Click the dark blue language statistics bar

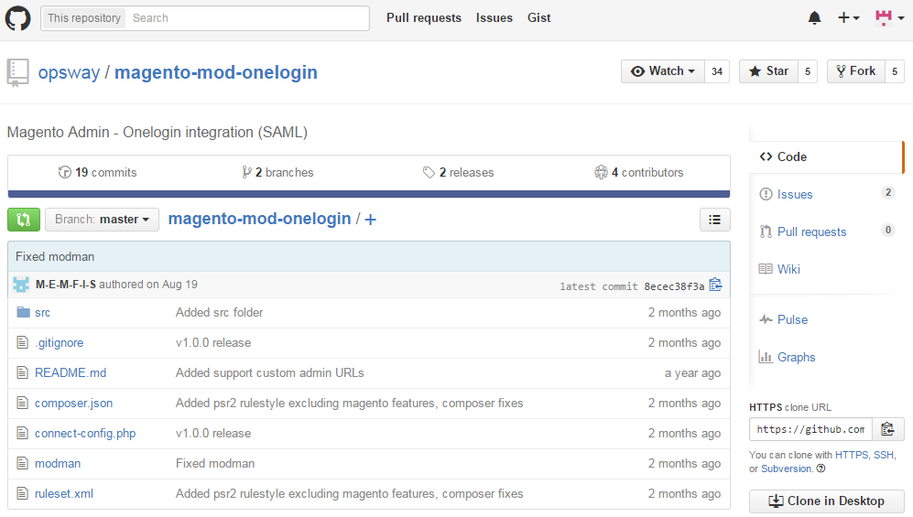click(x=368, y=194)
